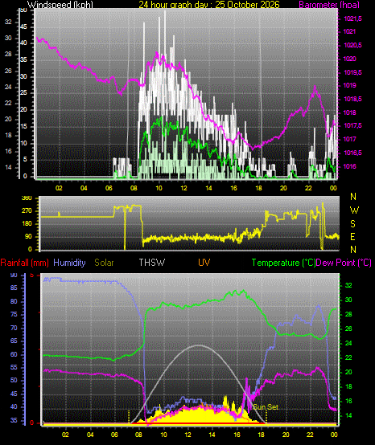Select the UV legend label

204,263
